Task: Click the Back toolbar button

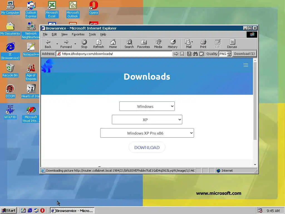Action: tap(48, 44)
